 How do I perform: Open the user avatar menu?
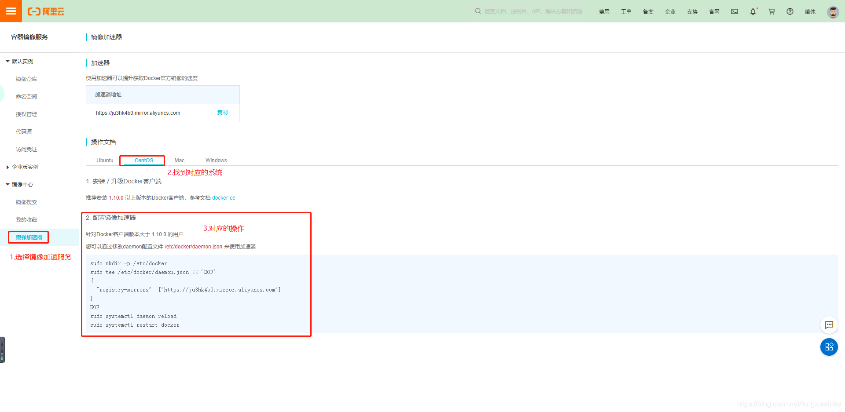[x=833, y=12]
